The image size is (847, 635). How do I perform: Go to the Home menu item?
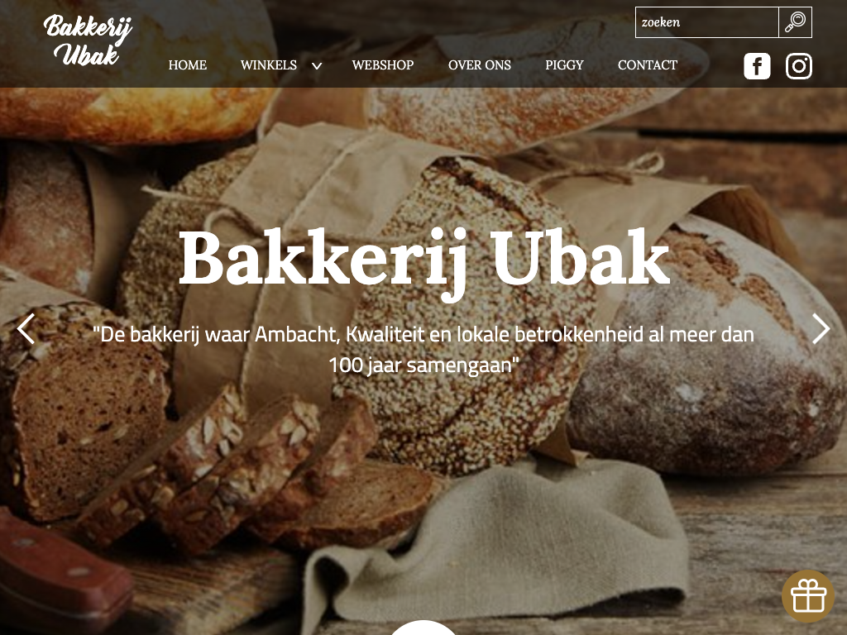(x=188, y=64)
